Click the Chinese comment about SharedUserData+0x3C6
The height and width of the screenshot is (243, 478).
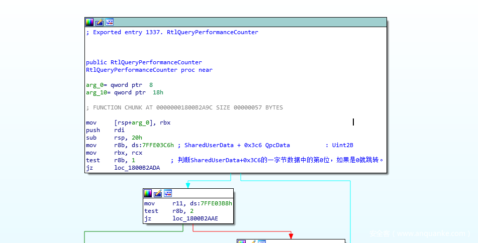pyautogui.click(x=277, y=160)
